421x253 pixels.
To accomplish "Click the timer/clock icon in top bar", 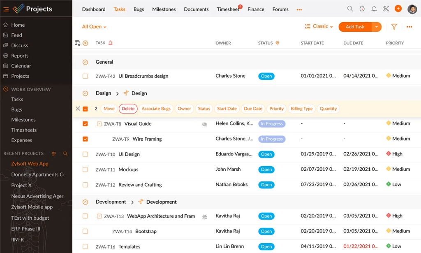I will pyautogui.click(x=362, y=9).
